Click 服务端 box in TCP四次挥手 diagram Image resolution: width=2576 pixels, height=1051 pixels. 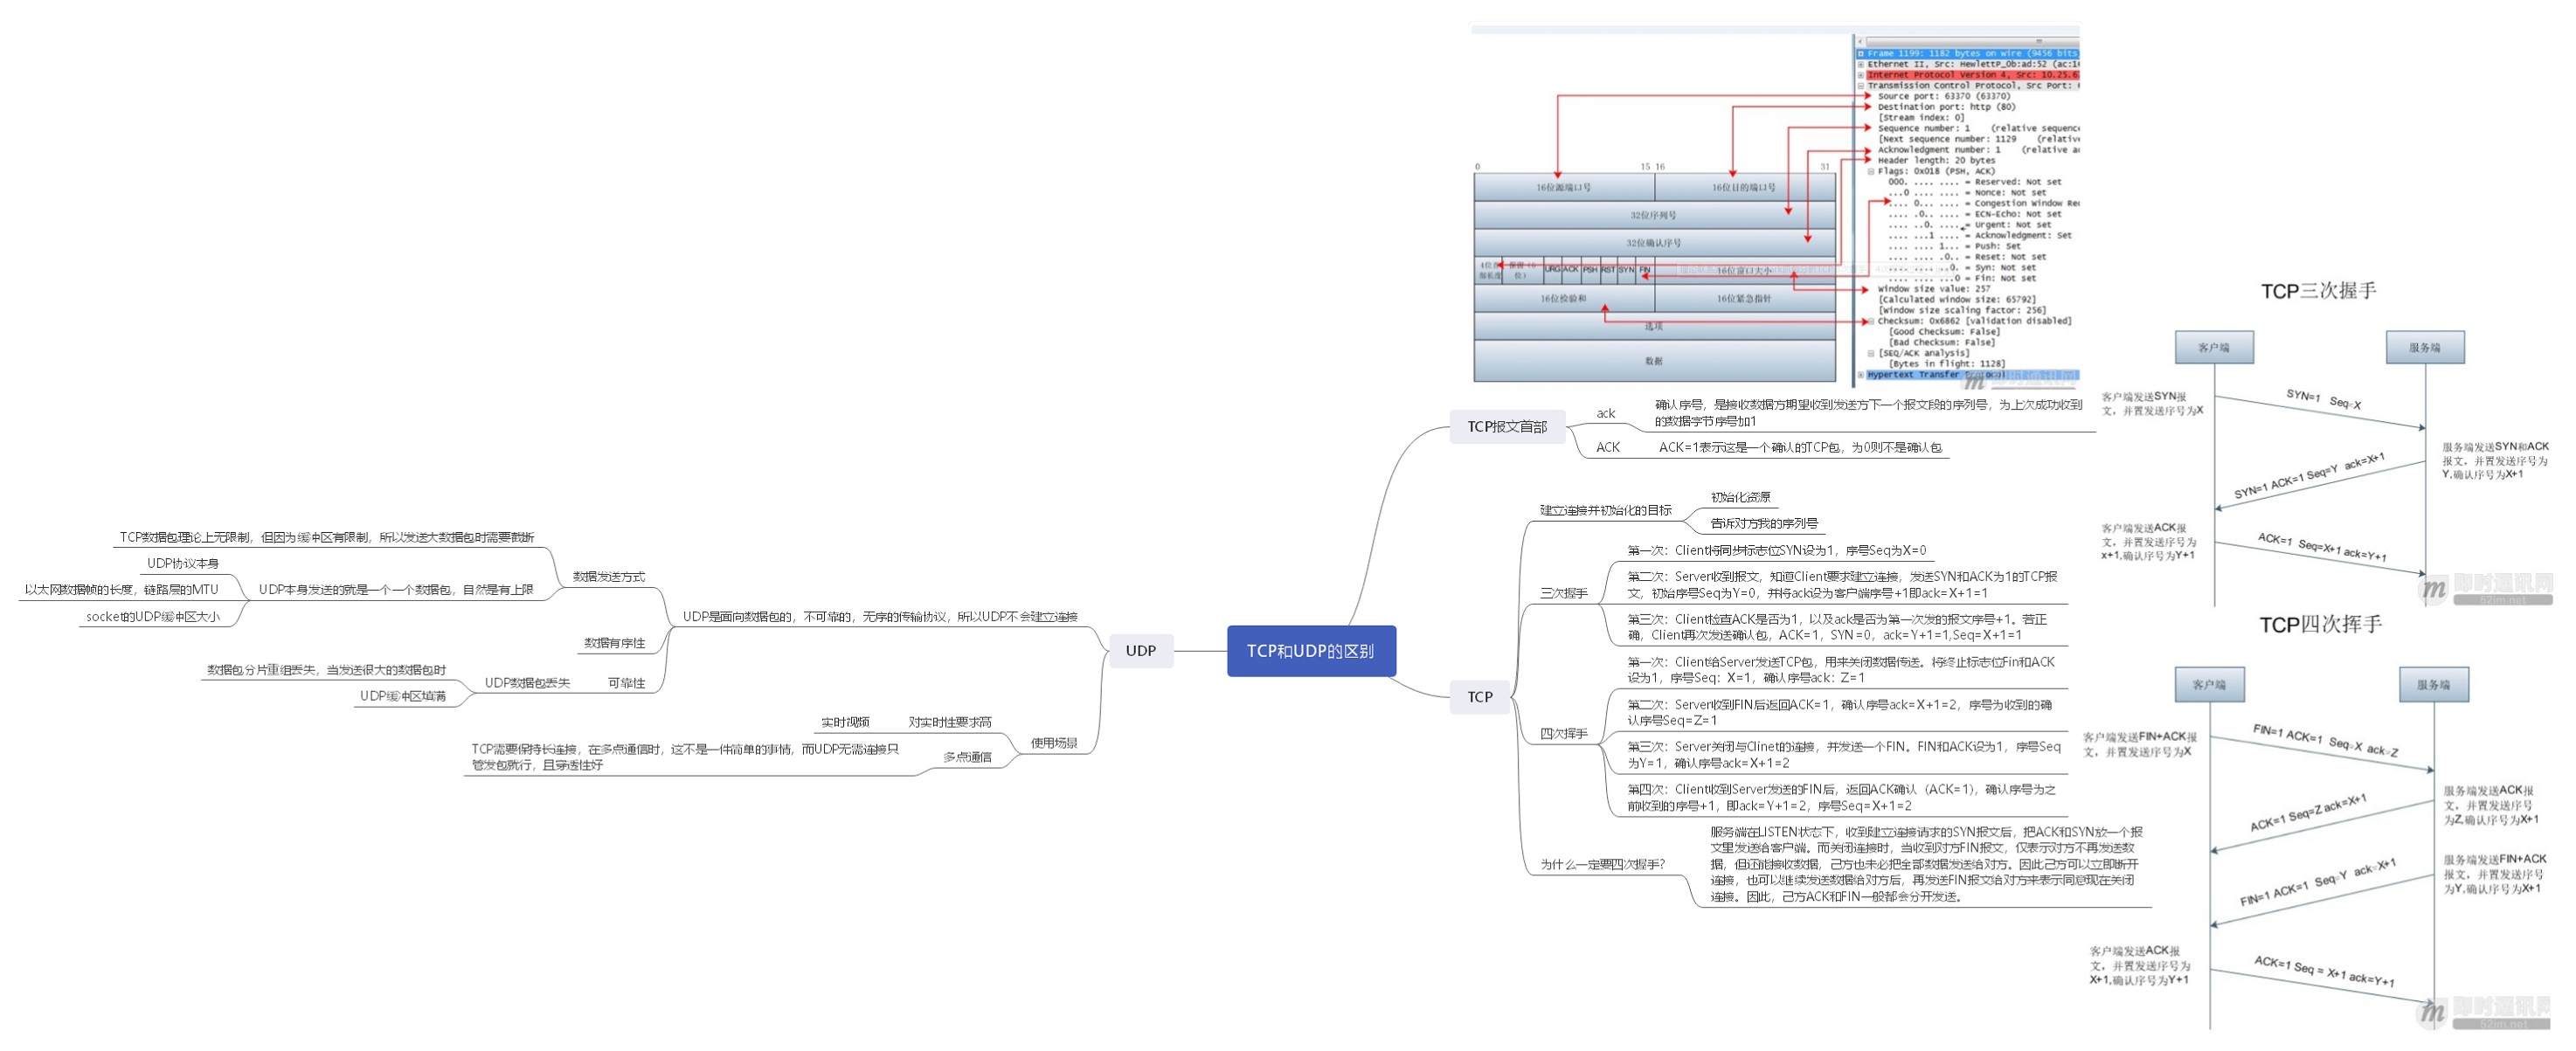point(2432,685)
